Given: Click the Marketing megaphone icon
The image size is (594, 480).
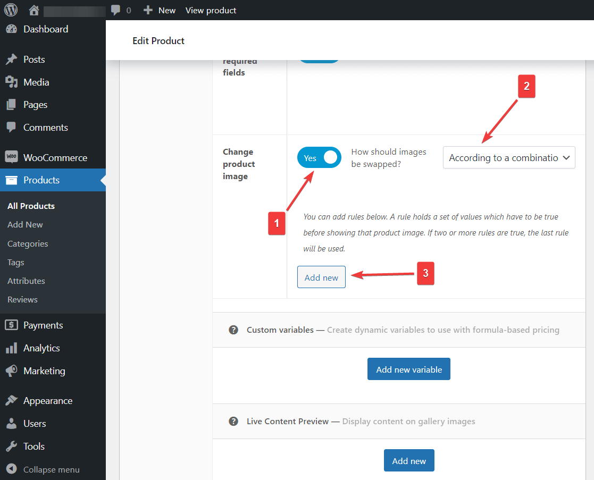Looking at the screenshot, I should pos(11,370).
